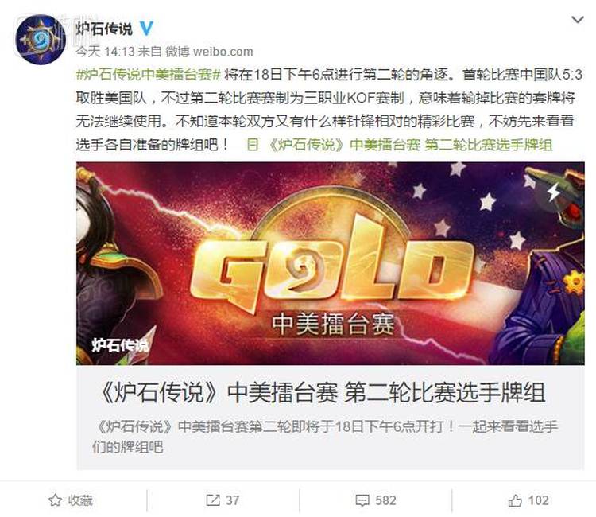
Task: Click the article card title below banner
Action: click(322, 393)
